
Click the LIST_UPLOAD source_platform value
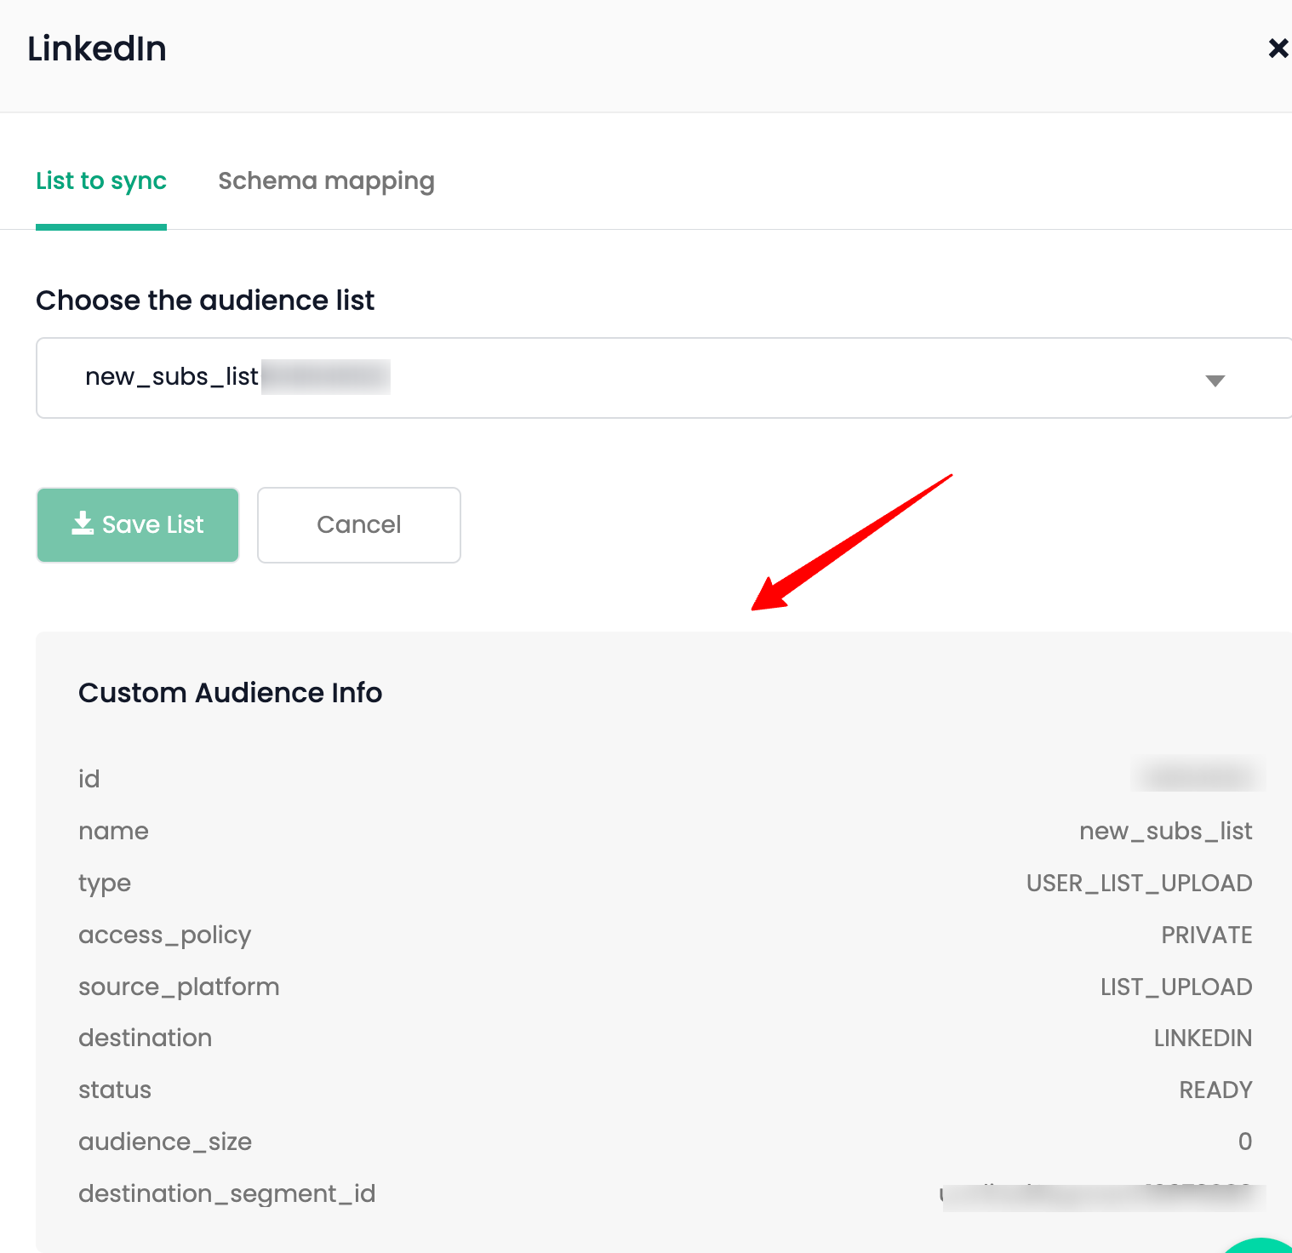(x=1175, y=987)
